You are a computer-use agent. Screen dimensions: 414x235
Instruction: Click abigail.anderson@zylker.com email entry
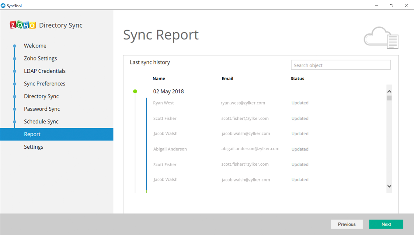pyautogui.click(x=250, y=149)
